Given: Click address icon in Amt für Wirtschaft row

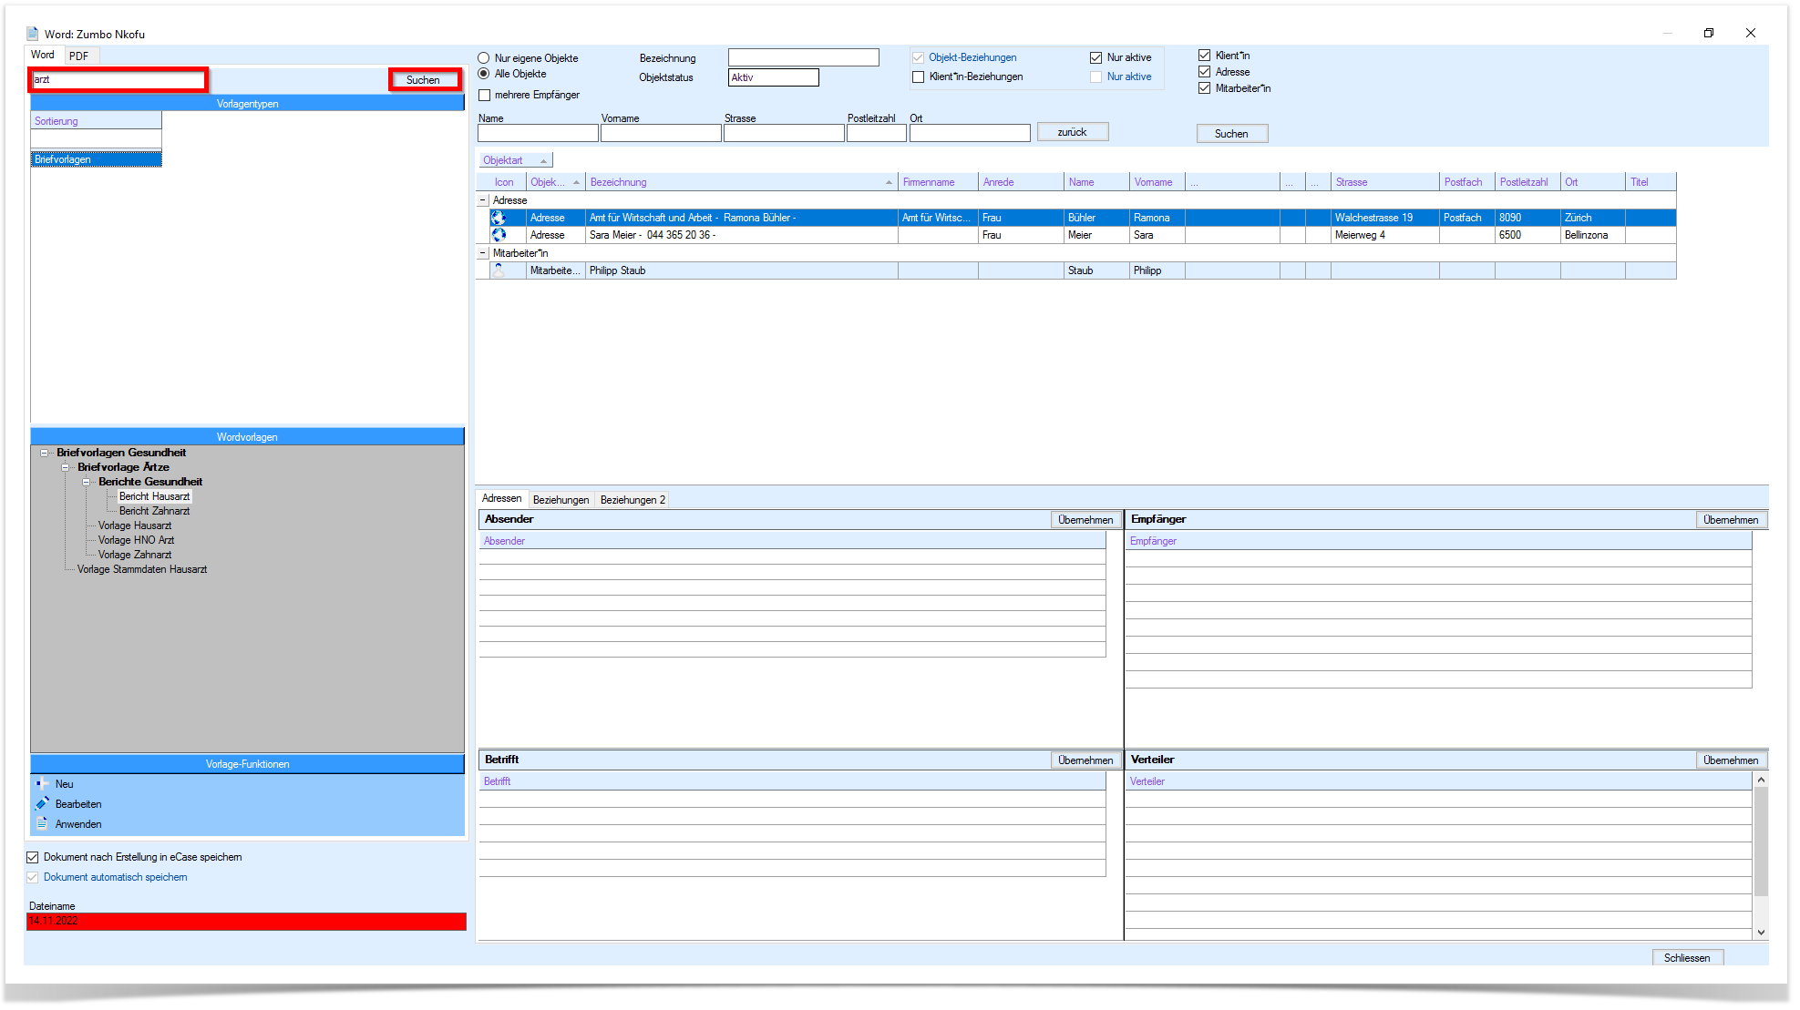Looking at the screenshot, I should [x=499, y=218].
